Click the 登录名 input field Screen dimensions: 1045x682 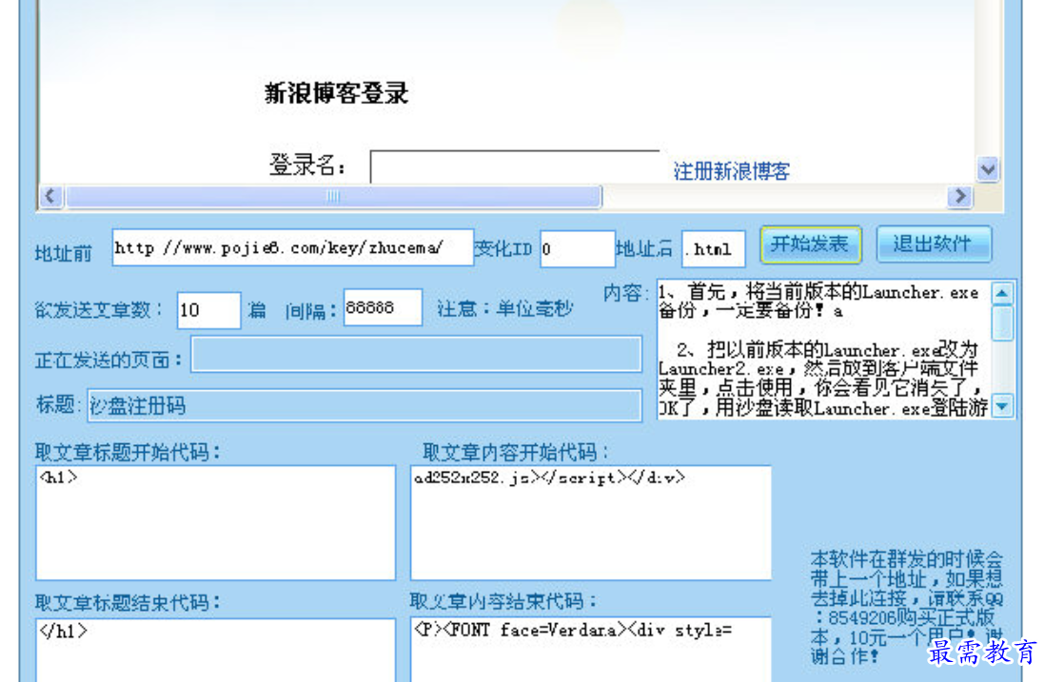coord(515,166)
